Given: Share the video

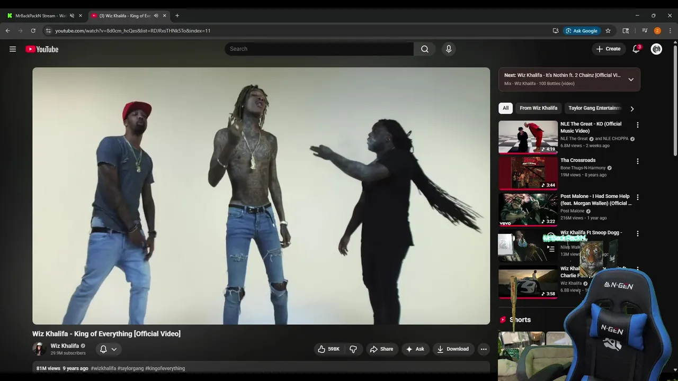Looking at the screenshot, I should tap(381, 349).
